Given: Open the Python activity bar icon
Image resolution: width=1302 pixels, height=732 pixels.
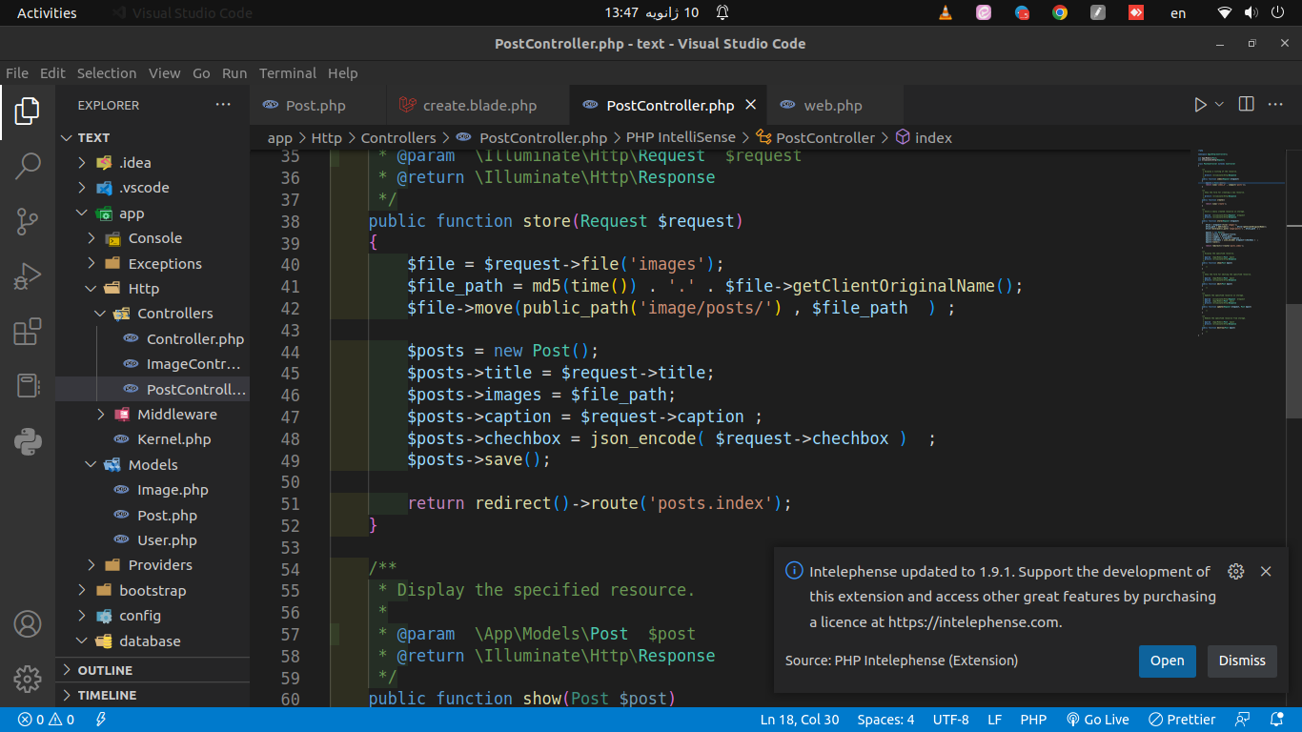Looking at the screenshot, I should point(27,441).
